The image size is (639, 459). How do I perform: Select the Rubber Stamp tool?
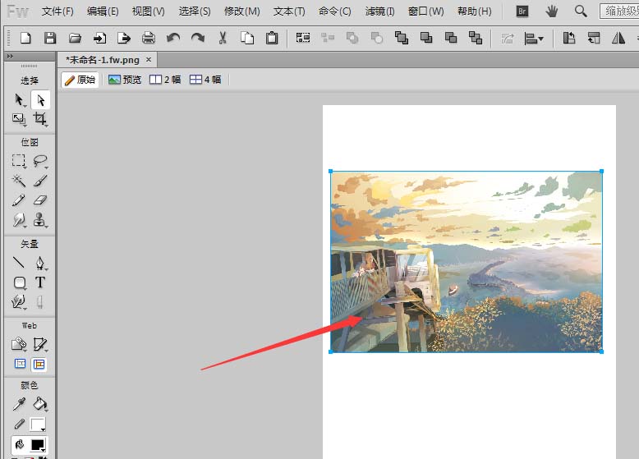tap(40, 220)
